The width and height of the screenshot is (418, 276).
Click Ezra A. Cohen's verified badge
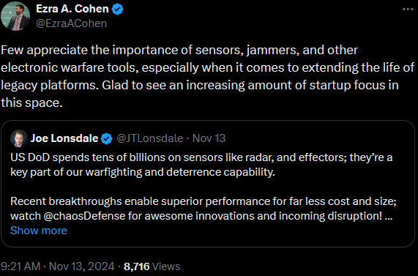point(117,9)
